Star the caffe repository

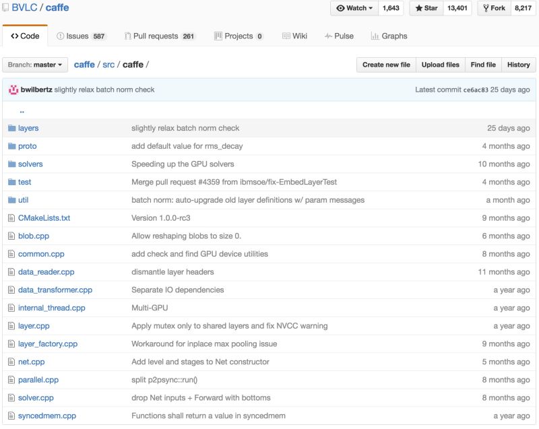tap(426, 8)
